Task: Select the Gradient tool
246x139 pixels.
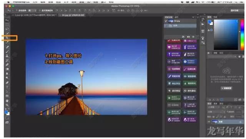Action: [7, 69]
